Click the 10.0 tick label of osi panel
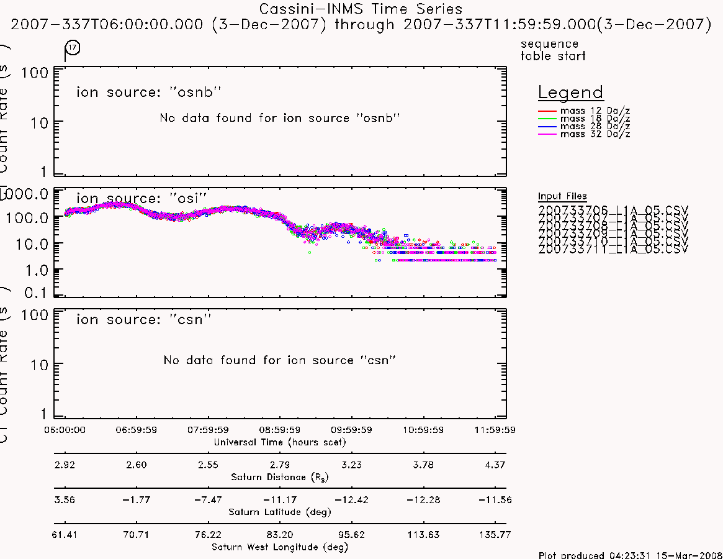The height and width of the screenshot is (559, 723). tap(32, 244)
